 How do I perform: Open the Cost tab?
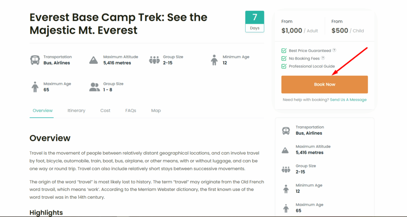pyautogui.click(x=105, y=111)
